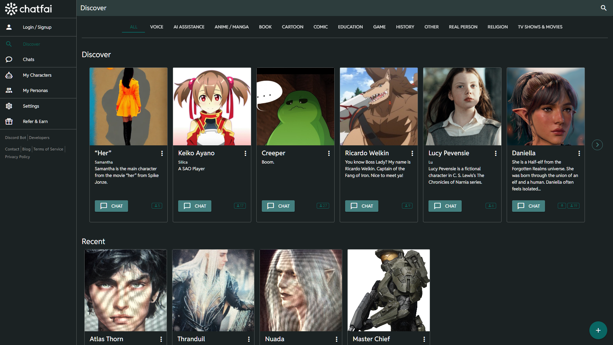
Task: Click the chatfai logo
Action: point(28,9)
